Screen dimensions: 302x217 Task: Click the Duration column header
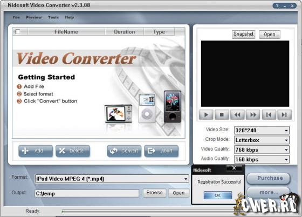(x=125, y=32)
